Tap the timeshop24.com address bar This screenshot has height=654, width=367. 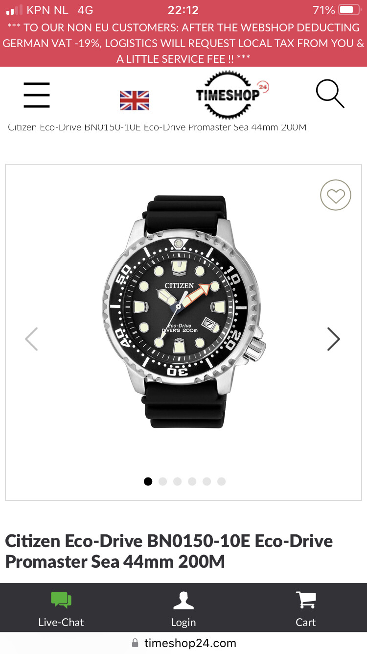183,643
